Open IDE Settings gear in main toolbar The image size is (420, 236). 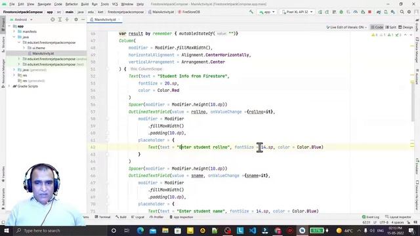point(409,12)
